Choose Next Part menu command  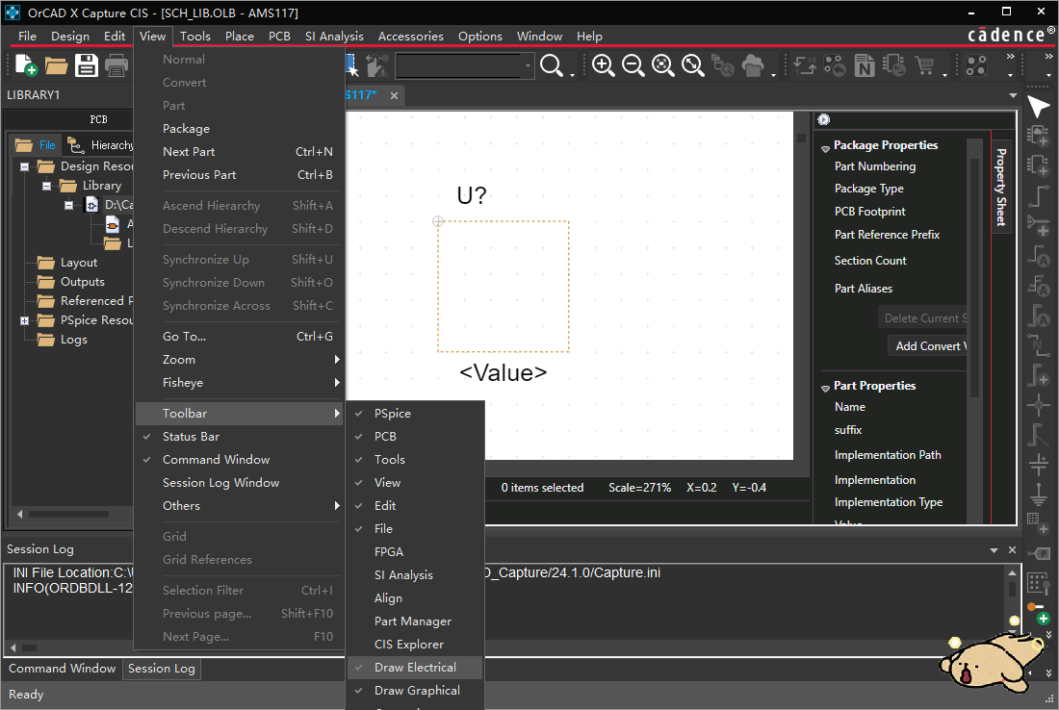click(240, 152)
